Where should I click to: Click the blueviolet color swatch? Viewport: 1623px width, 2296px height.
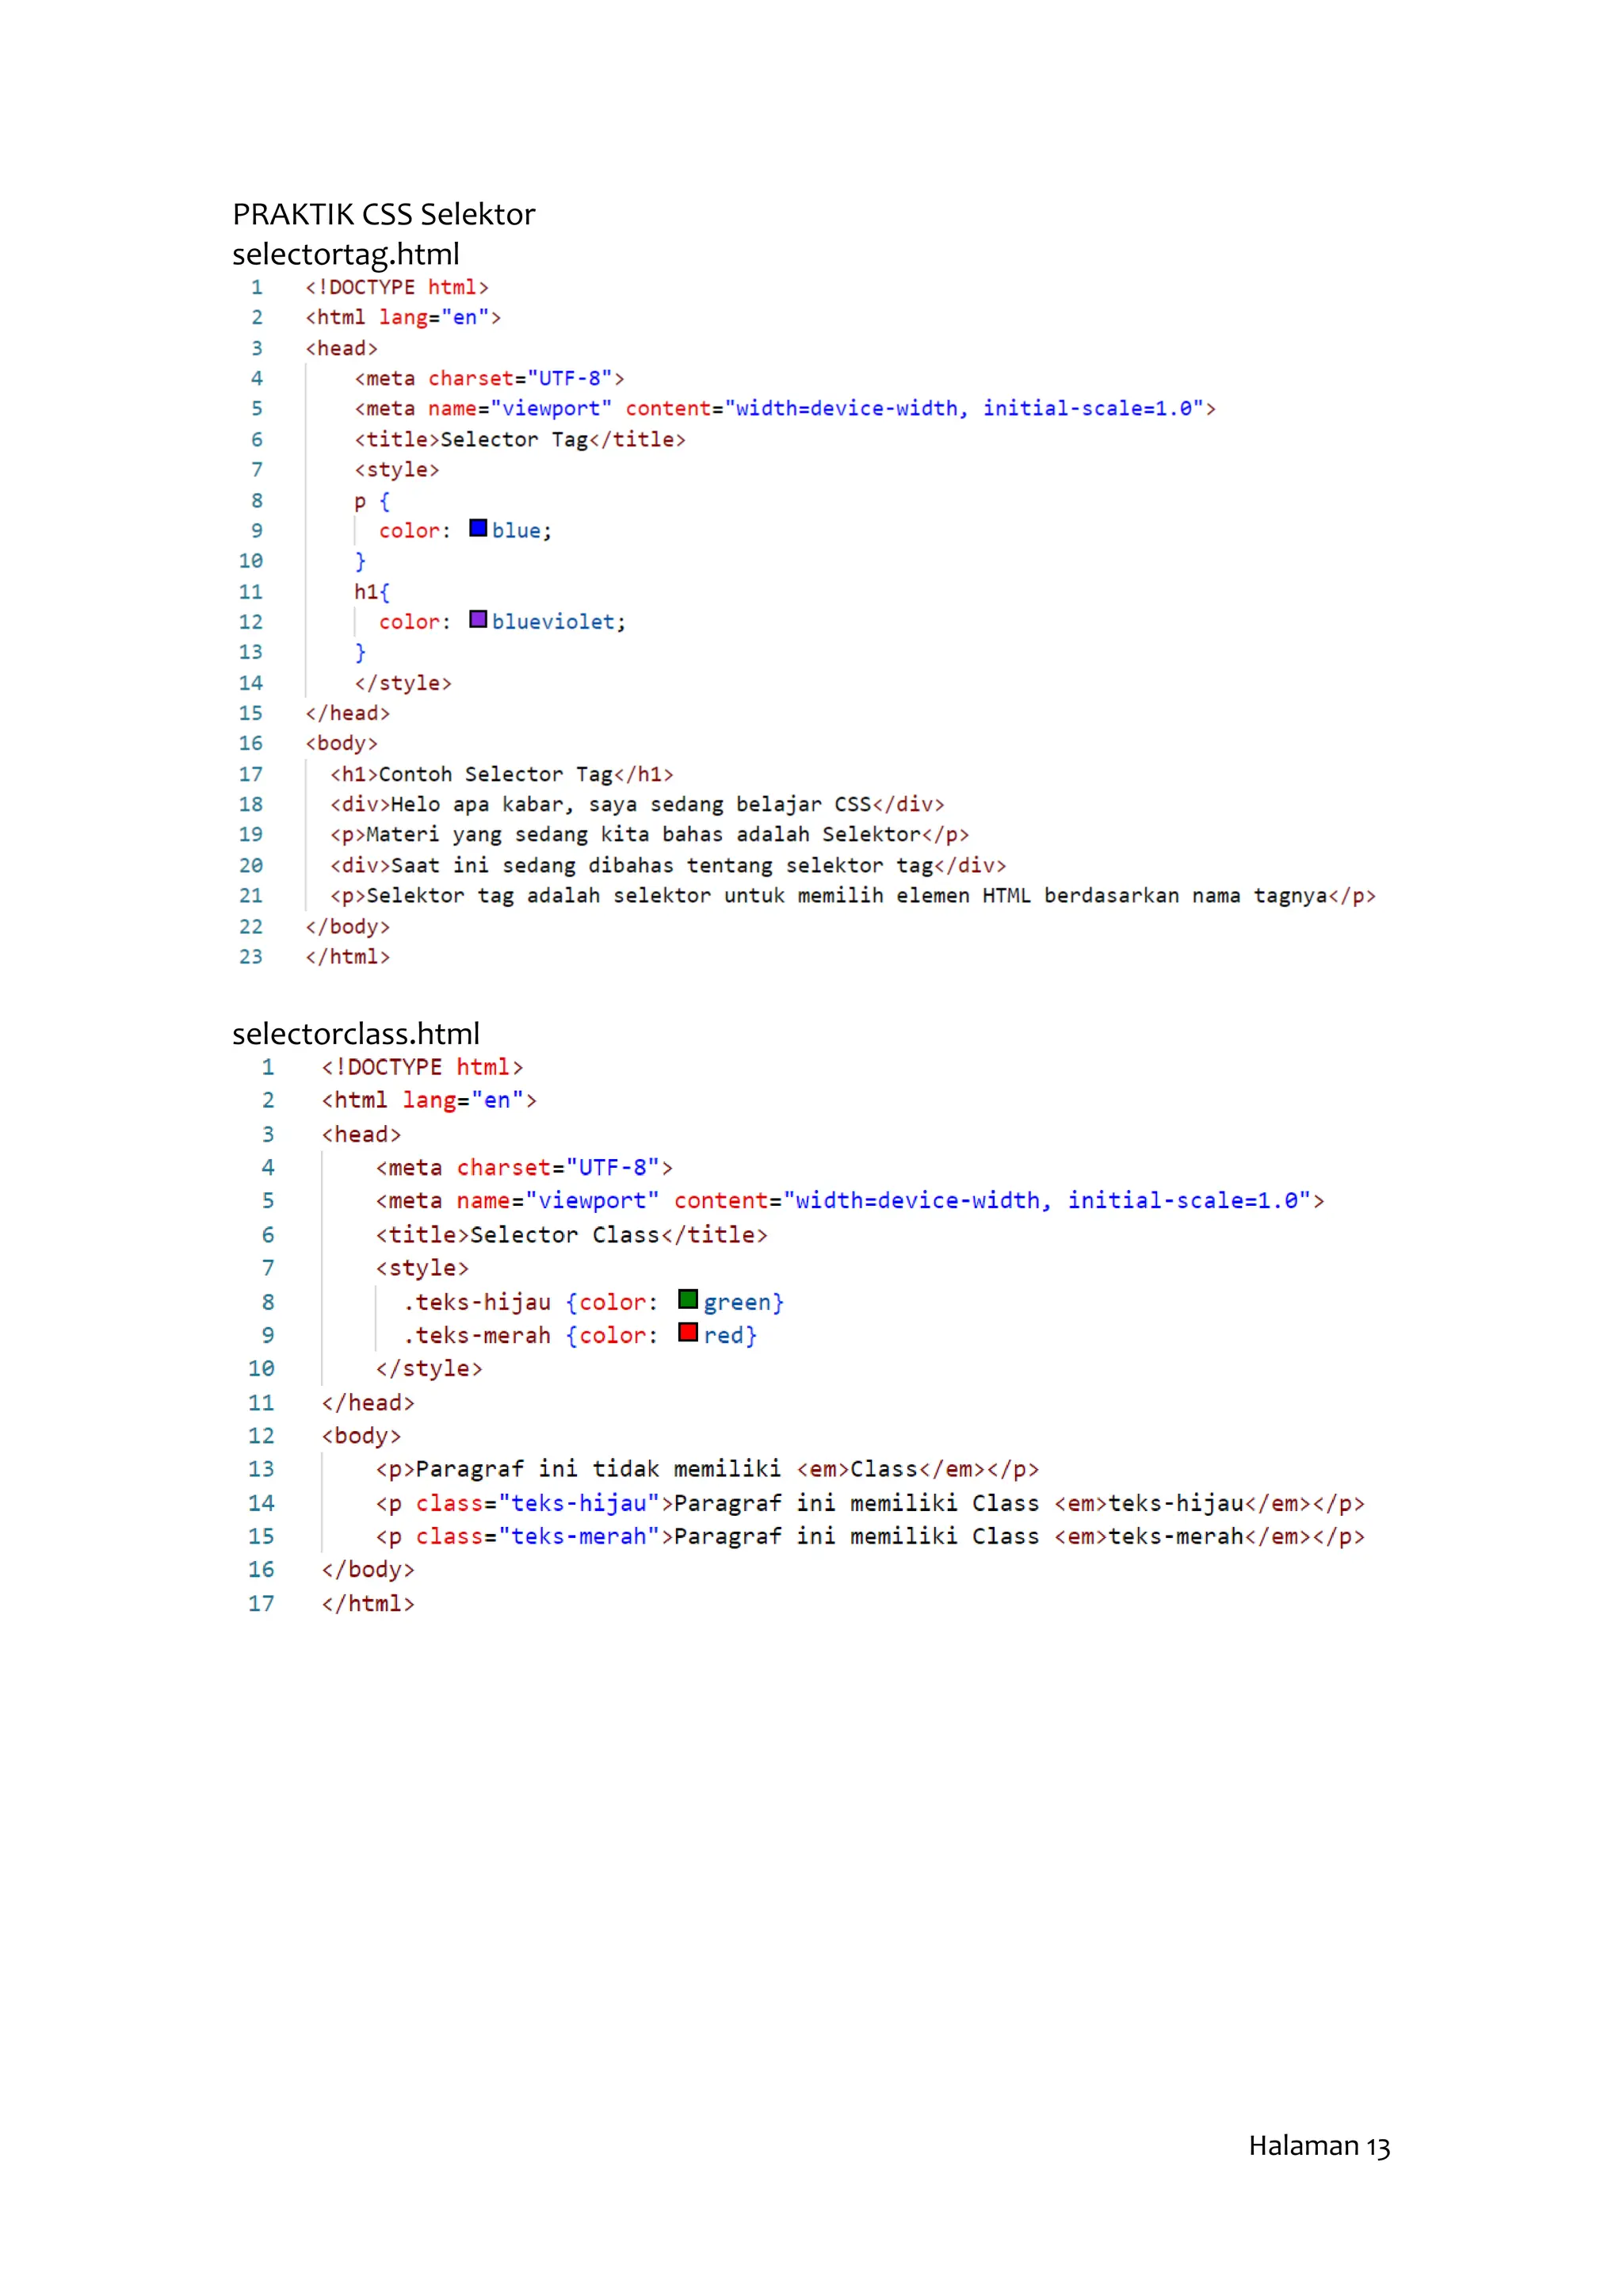478,619
